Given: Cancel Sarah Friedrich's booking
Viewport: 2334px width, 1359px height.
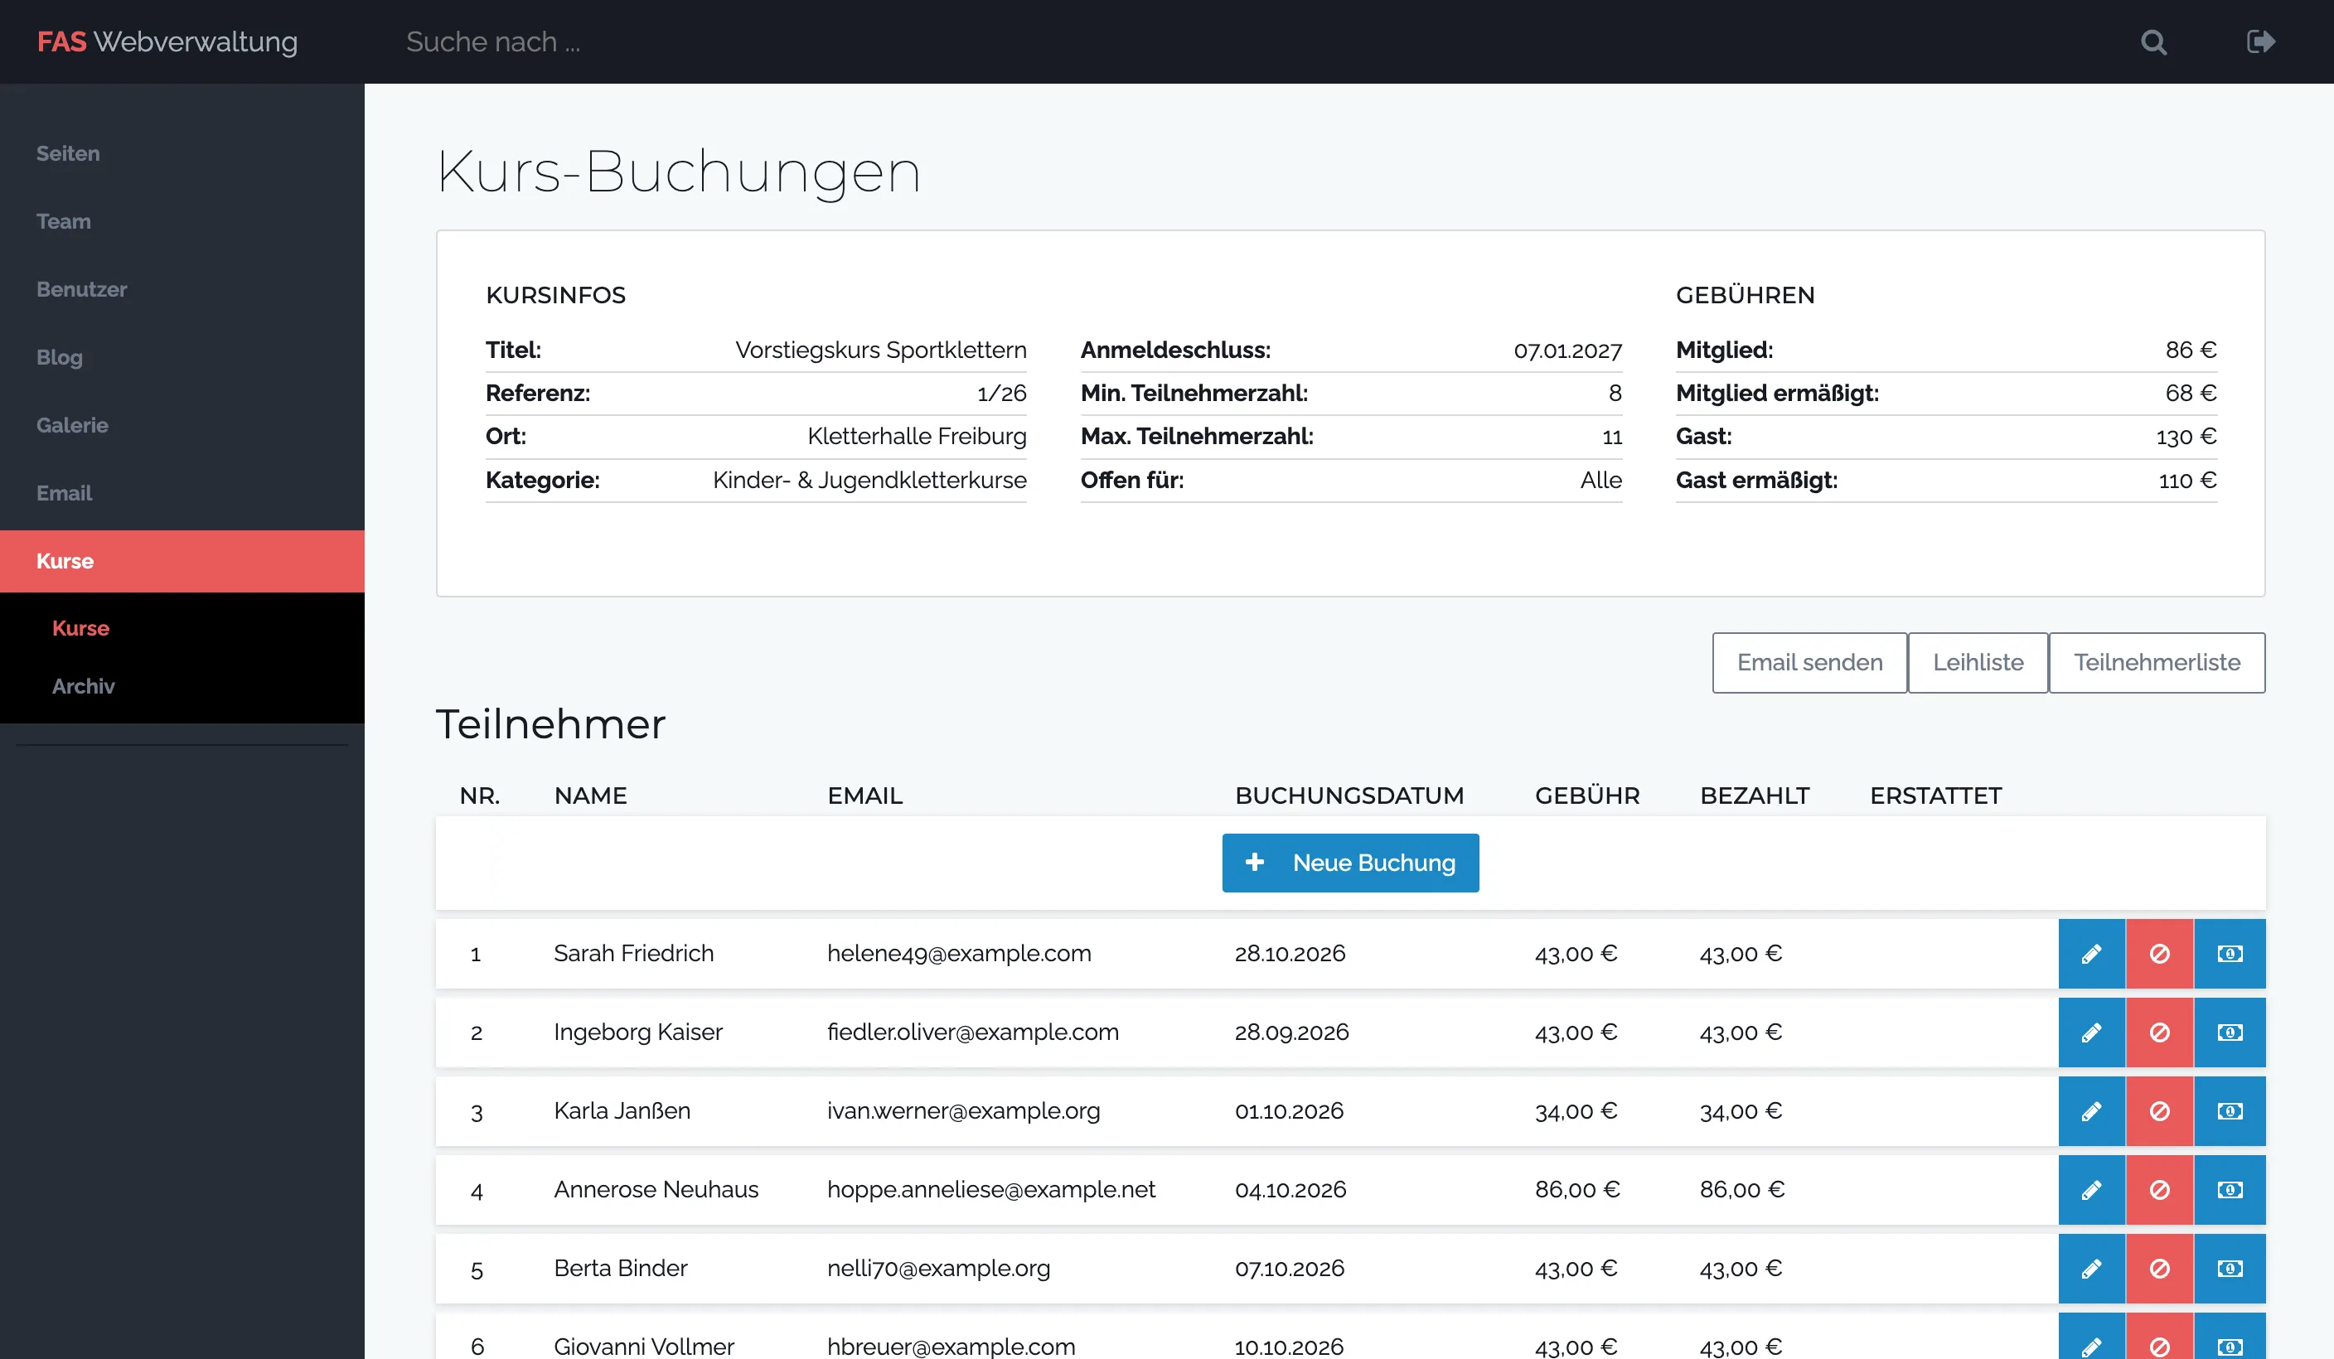Looking at the screenshot, I should pyautogui.click(x=2159, y=954).
